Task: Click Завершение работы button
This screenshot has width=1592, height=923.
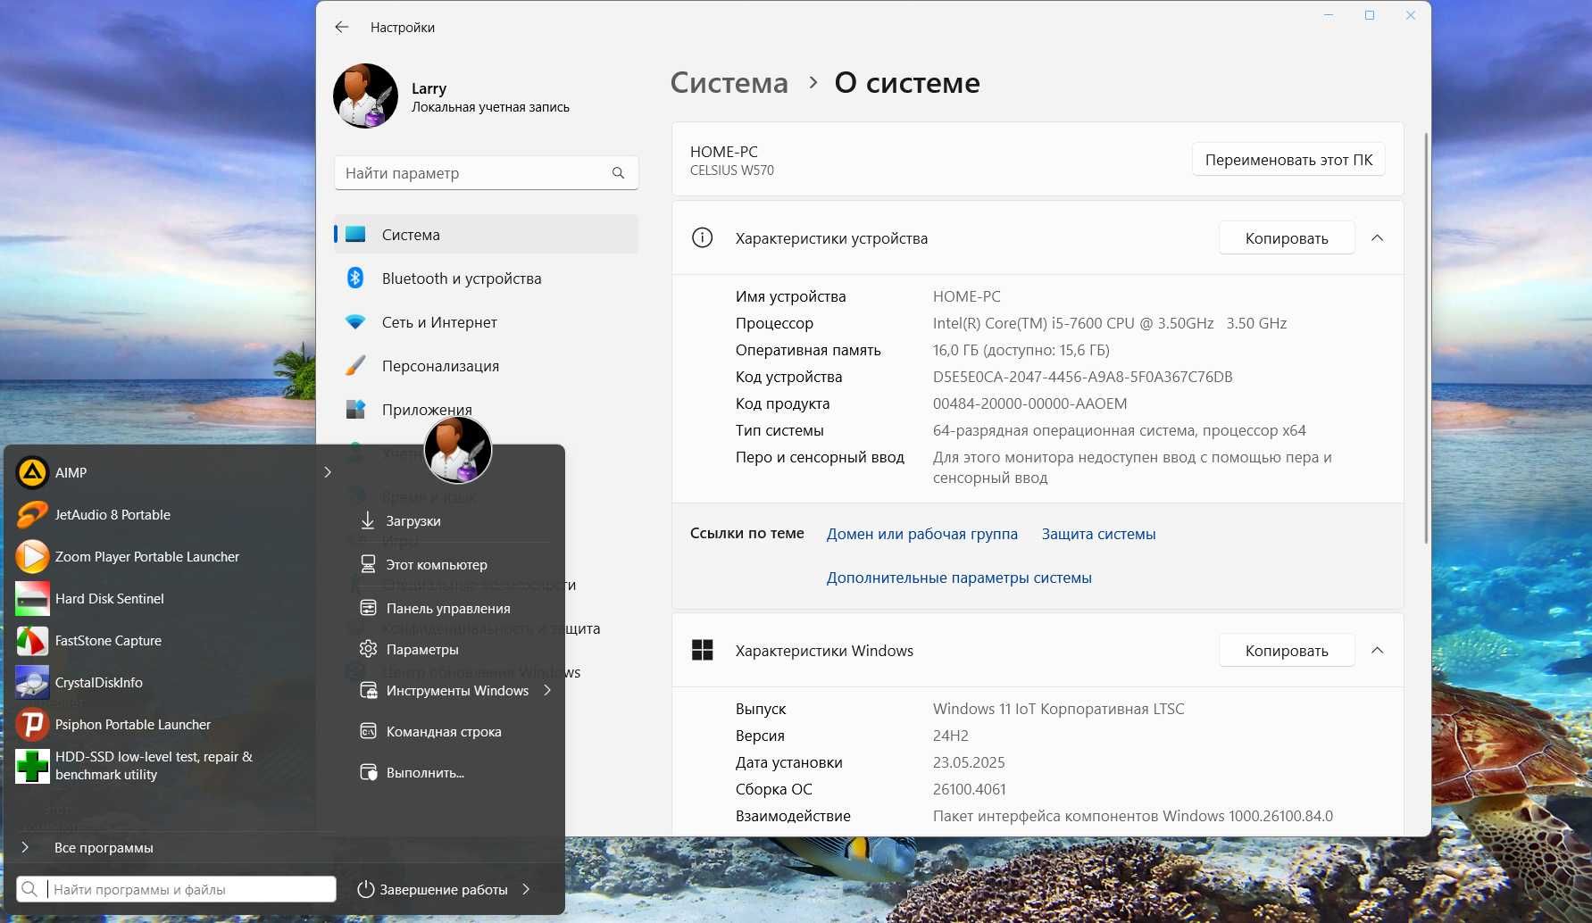Action: pos(432,889)
